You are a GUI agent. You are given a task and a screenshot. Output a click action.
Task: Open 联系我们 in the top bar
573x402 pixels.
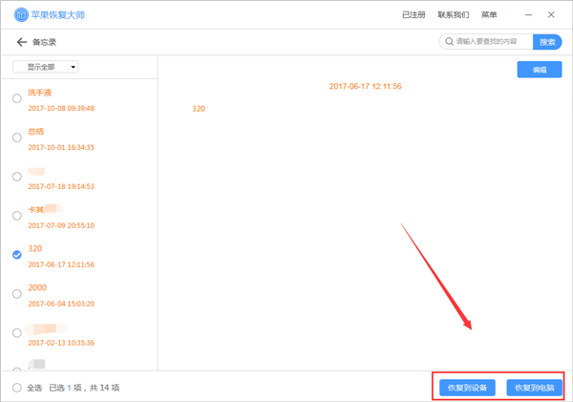(x=453, y=14)
